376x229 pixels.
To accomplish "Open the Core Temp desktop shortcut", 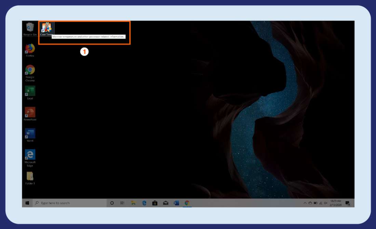I will tap(46, 28).
